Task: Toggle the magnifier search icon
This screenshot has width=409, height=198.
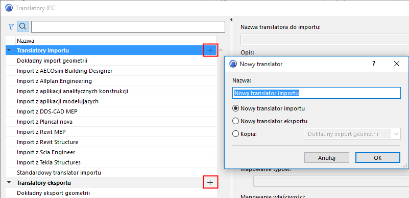Action: [23, 26]
